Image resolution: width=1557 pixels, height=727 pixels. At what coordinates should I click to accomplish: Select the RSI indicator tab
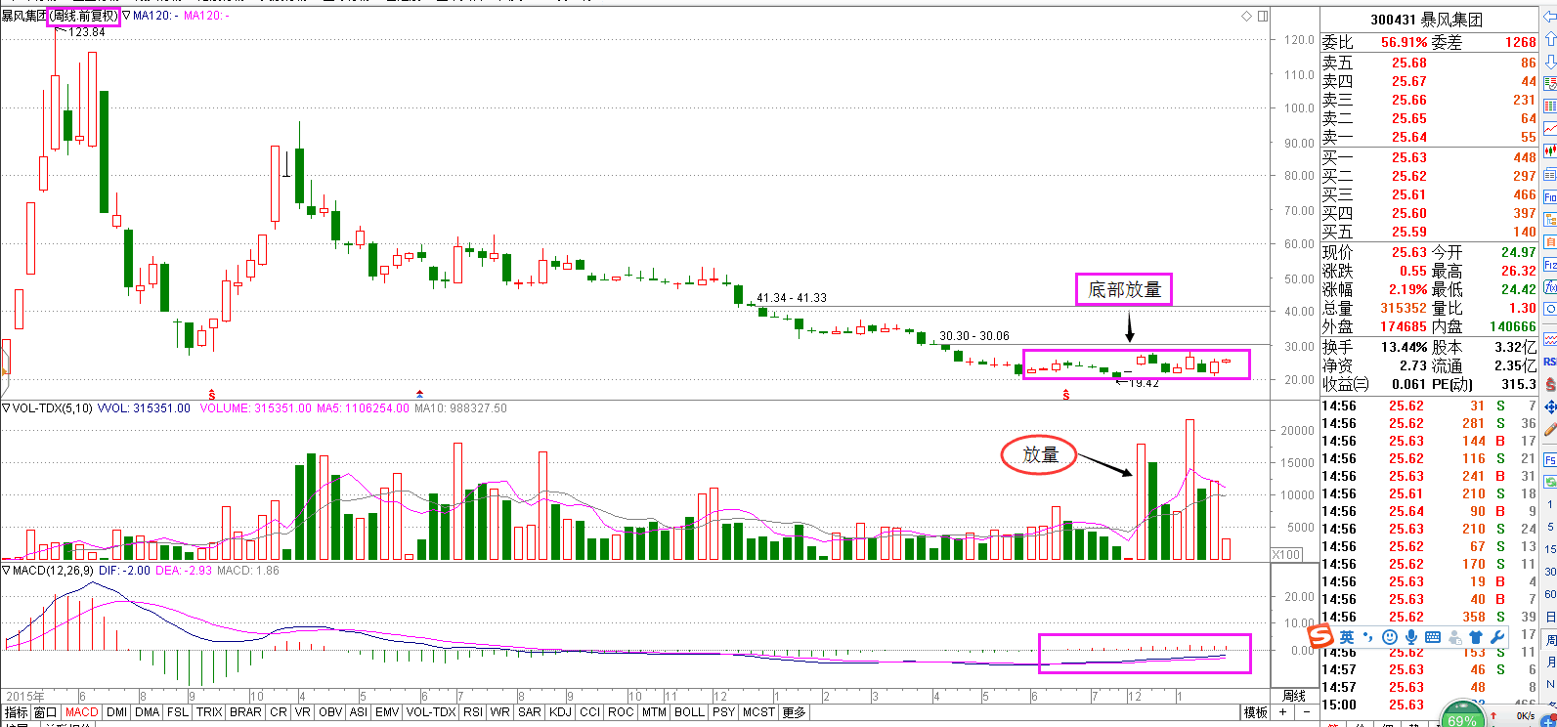(x=473, y=712)
